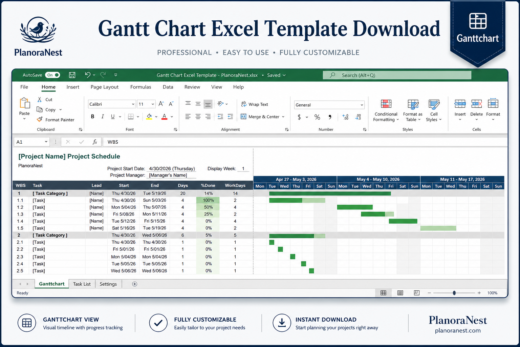Click the Redo arrow icon
This screenshot has height=347, width=520.
point(103,75)
